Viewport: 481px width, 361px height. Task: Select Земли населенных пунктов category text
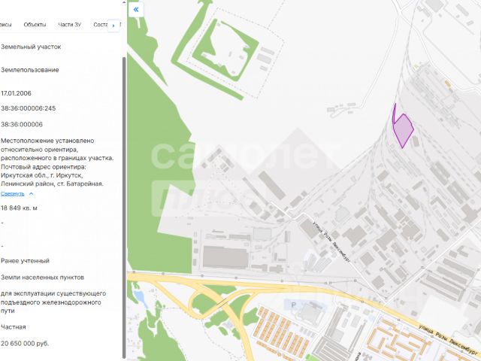pyautogui.click(x=42, y=278)
